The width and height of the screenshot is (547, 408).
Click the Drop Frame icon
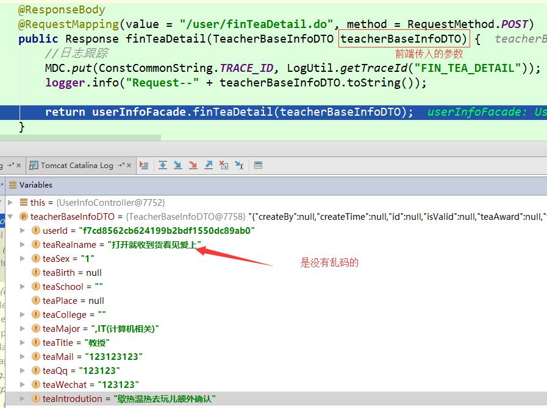224,164
